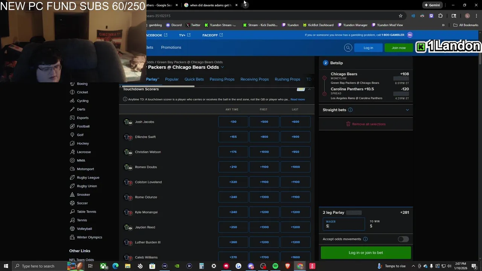Select Christian Watson last TD +950
This screenshot has height=271, width=482.
coord(295,152)
